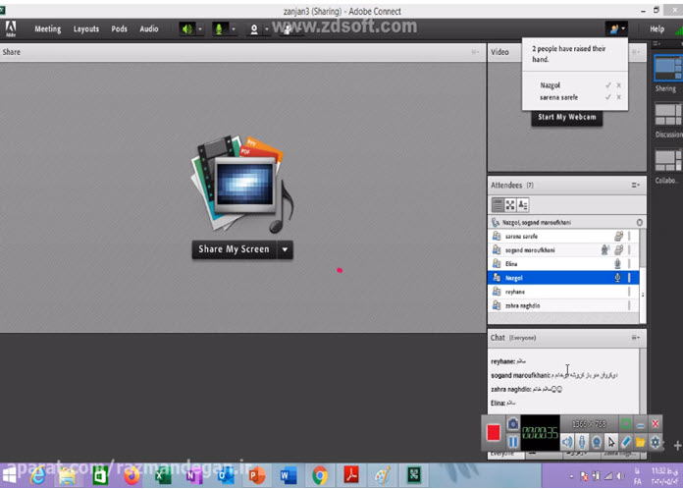This screenshot has width=683, height=489.
Task: Click the Everyone chat tab
Action: click(502, 455)
